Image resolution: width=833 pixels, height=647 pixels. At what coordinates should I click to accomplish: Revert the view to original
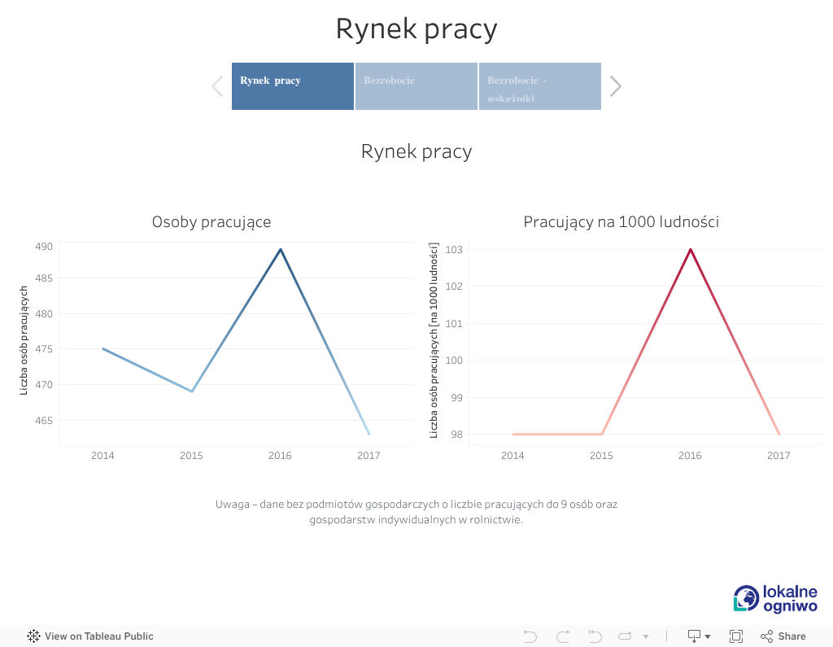tap(595, 636)
